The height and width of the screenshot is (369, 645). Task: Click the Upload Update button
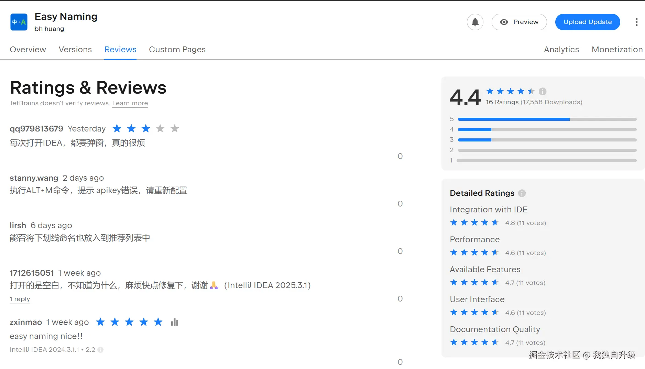(x=588, y=22)
